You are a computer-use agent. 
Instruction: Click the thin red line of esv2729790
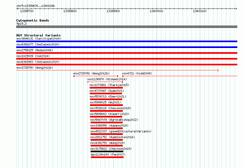coord(117,70)
